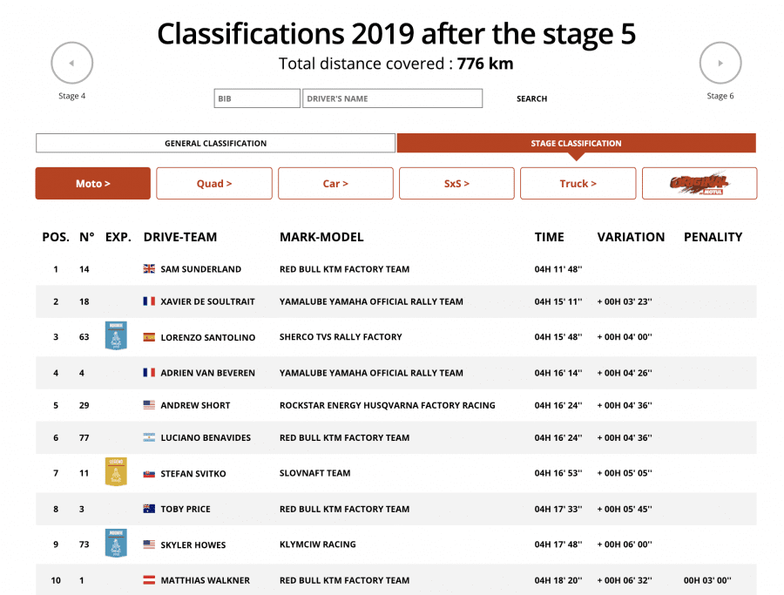784x595 pixels.
Task: Select the Stage Classification tab
Action: click(x=576, y=144)
